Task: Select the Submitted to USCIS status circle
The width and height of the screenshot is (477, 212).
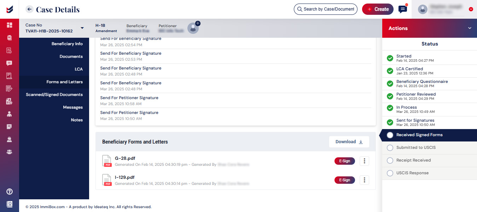Action: [x=390, y=147]
